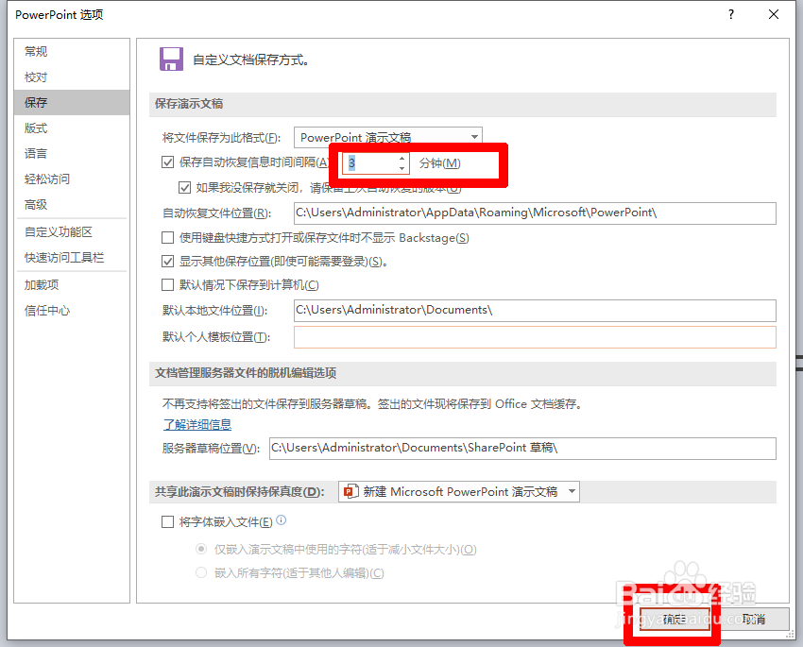The width and height of the screenshot is (803, 647).
Task: Click the floppy disk save icon
Action: [171, 59]
